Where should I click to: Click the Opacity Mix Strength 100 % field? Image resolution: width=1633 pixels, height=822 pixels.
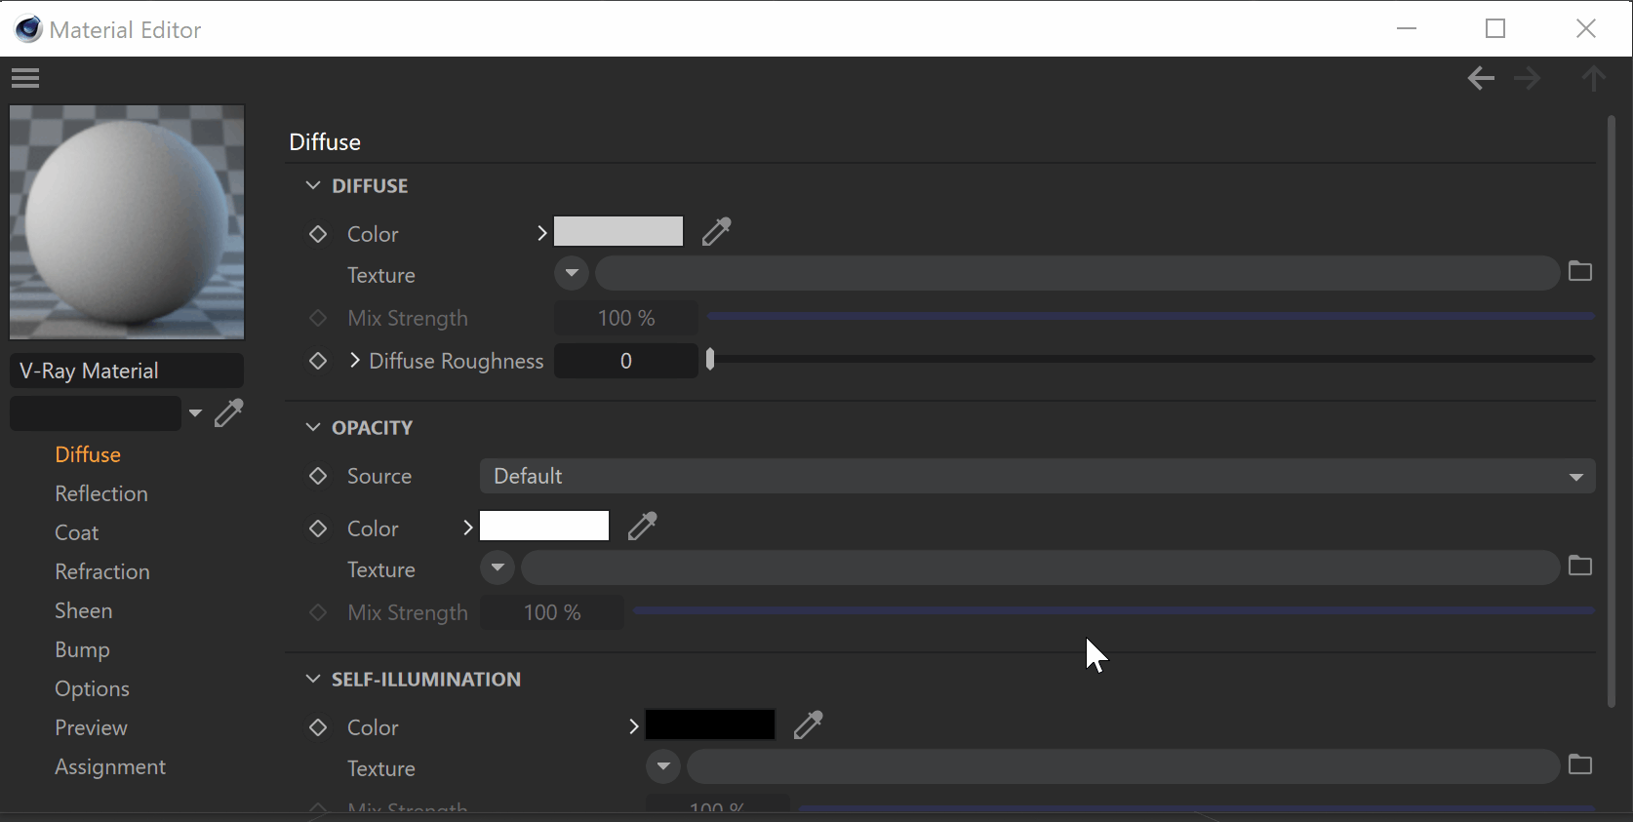552,612
